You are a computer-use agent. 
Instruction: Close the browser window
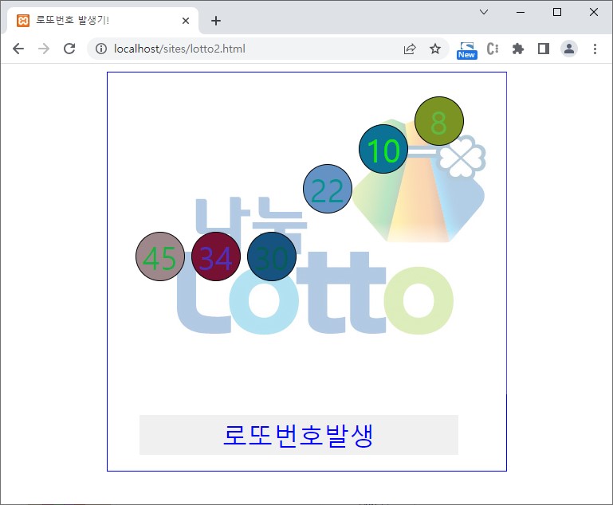click(593, 12)
